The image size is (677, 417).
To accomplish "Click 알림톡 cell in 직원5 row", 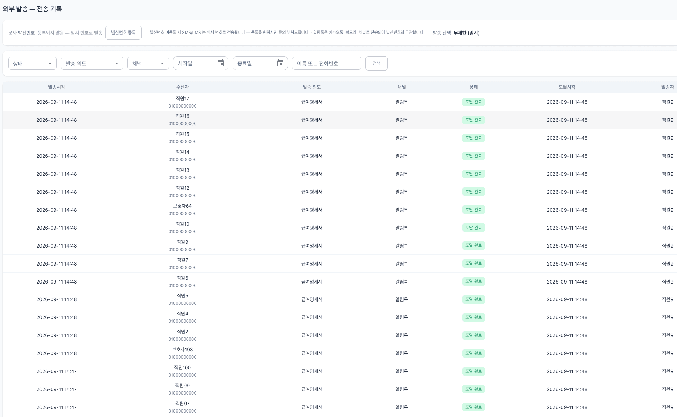I will [x=401, y=299].
